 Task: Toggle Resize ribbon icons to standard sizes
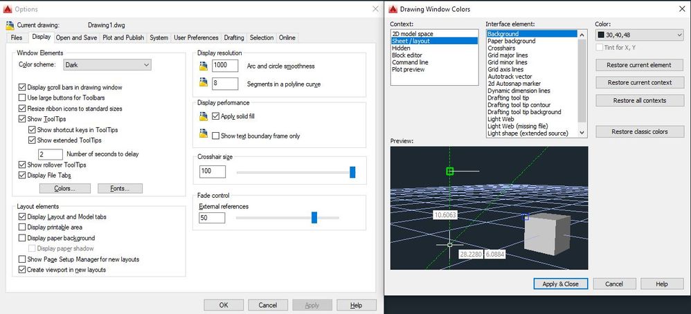[x=22, y=109]
